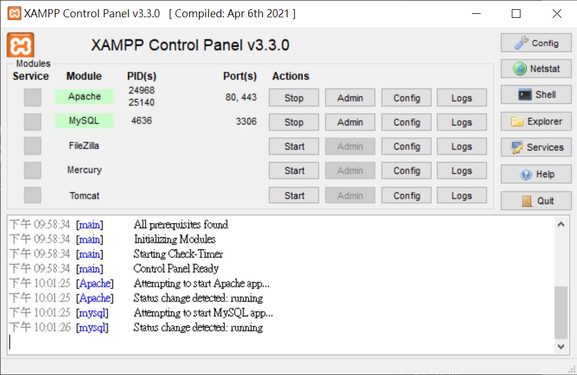Click the 'Module' column header
This screenshot has height=375, width=577.
[84, 76]
